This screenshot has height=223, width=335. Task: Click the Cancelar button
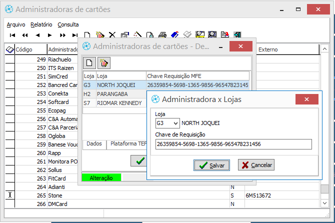tap(256, 165)
